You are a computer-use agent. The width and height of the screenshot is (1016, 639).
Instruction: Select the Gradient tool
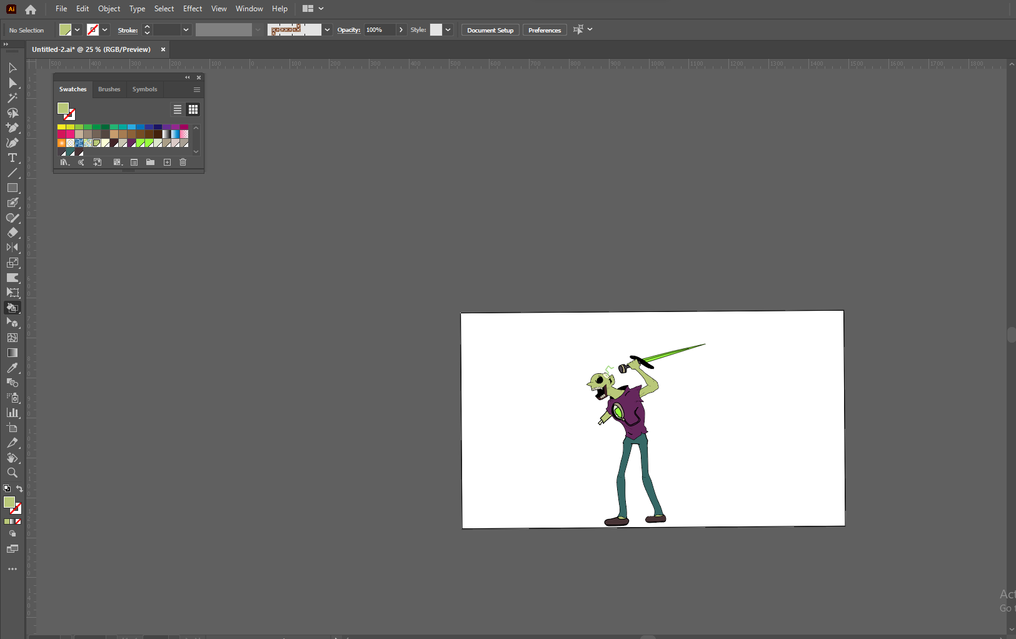(12, 353)
